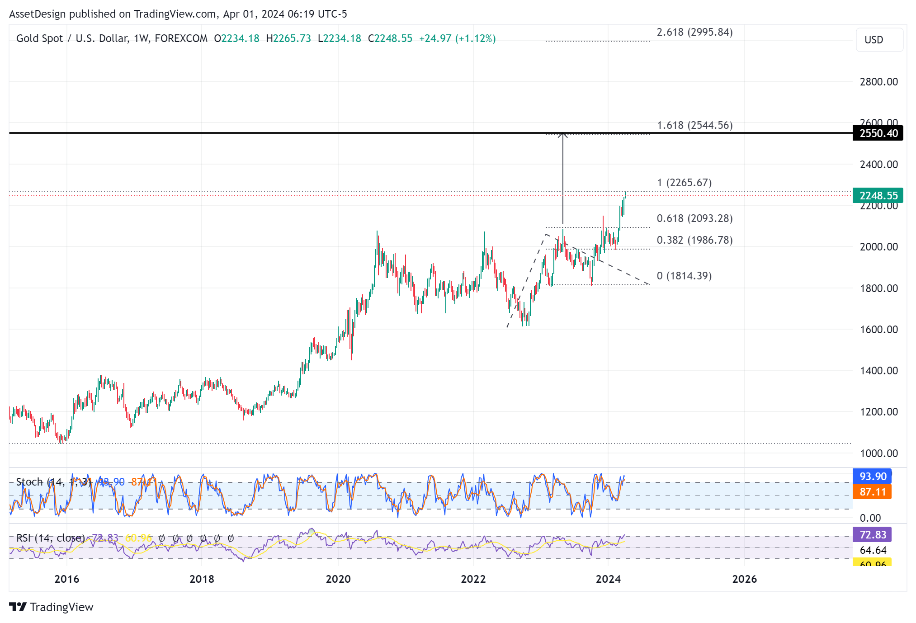Click the 1.618 (2544.56) Fibonacci label

tap(694, 125)
